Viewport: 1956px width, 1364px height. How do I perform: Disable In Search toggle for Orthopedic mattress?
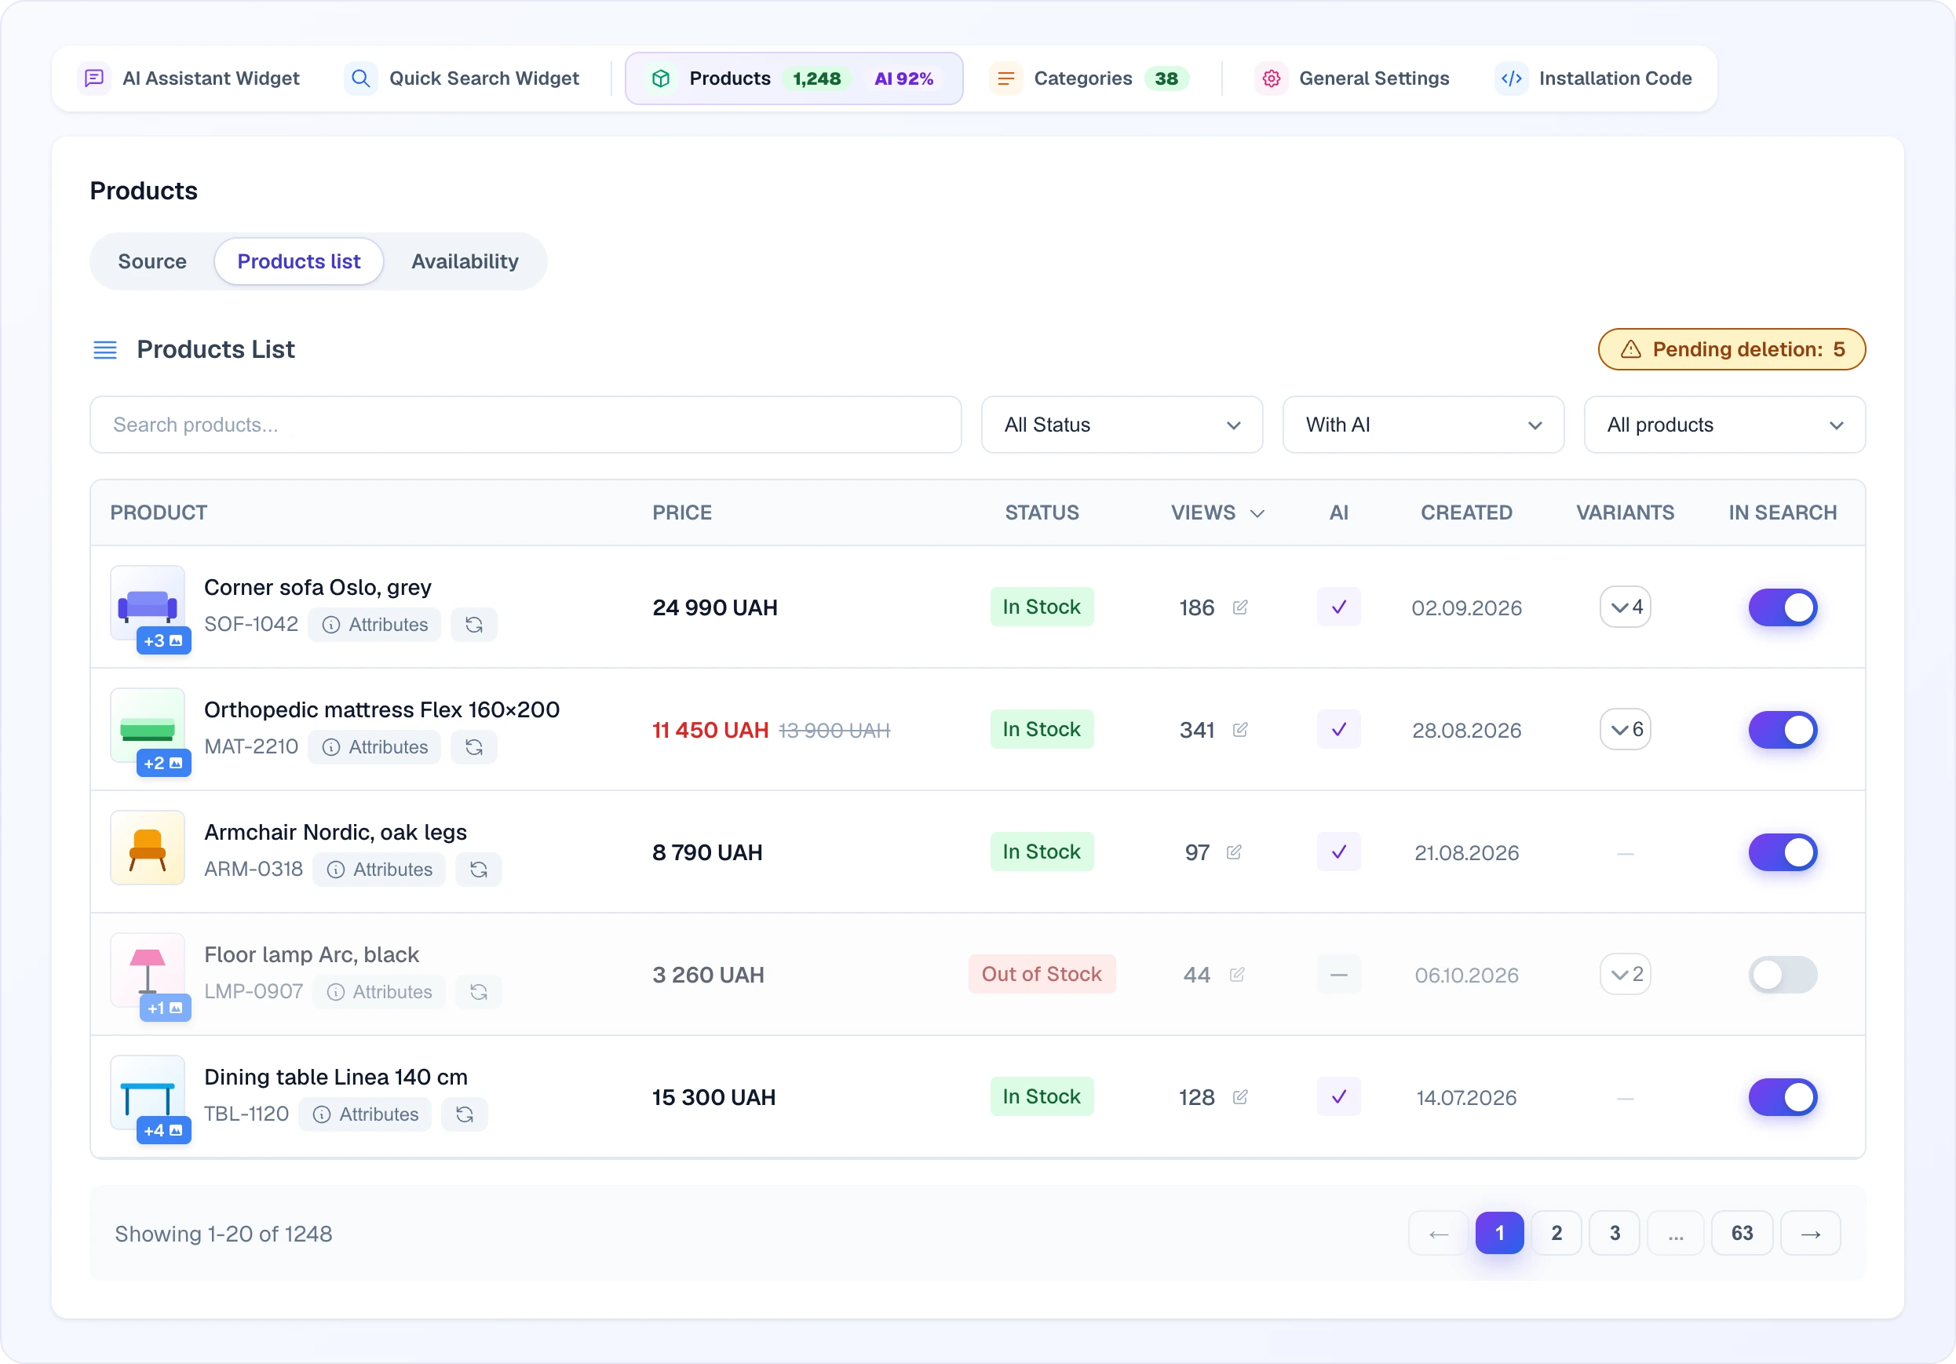click(1783, 730)
